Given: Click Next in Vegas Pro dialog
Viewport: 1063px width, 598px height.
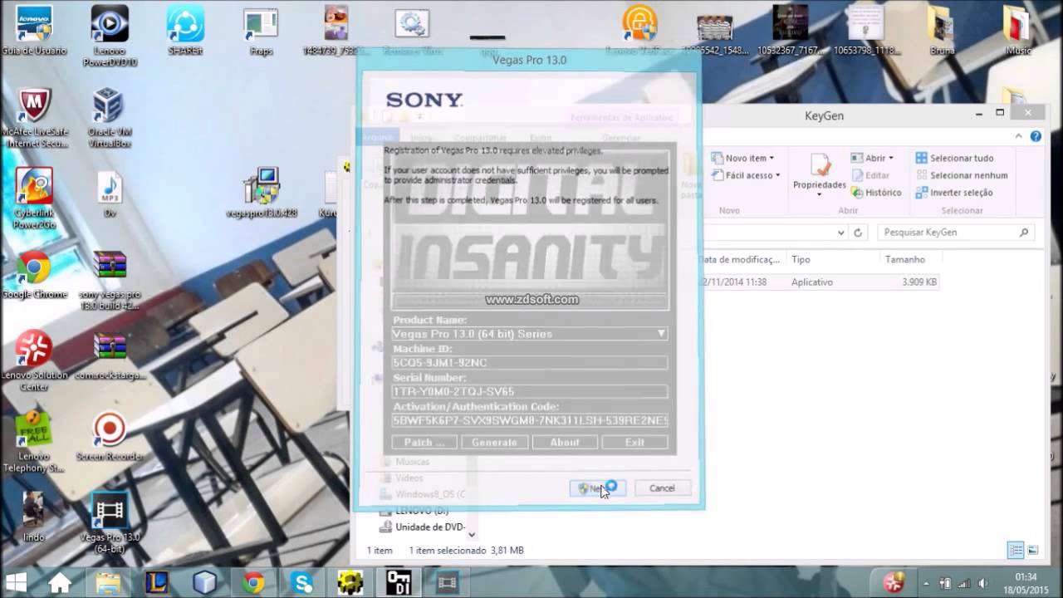Looking at the screenshot, I should click(x=598, y=488).
